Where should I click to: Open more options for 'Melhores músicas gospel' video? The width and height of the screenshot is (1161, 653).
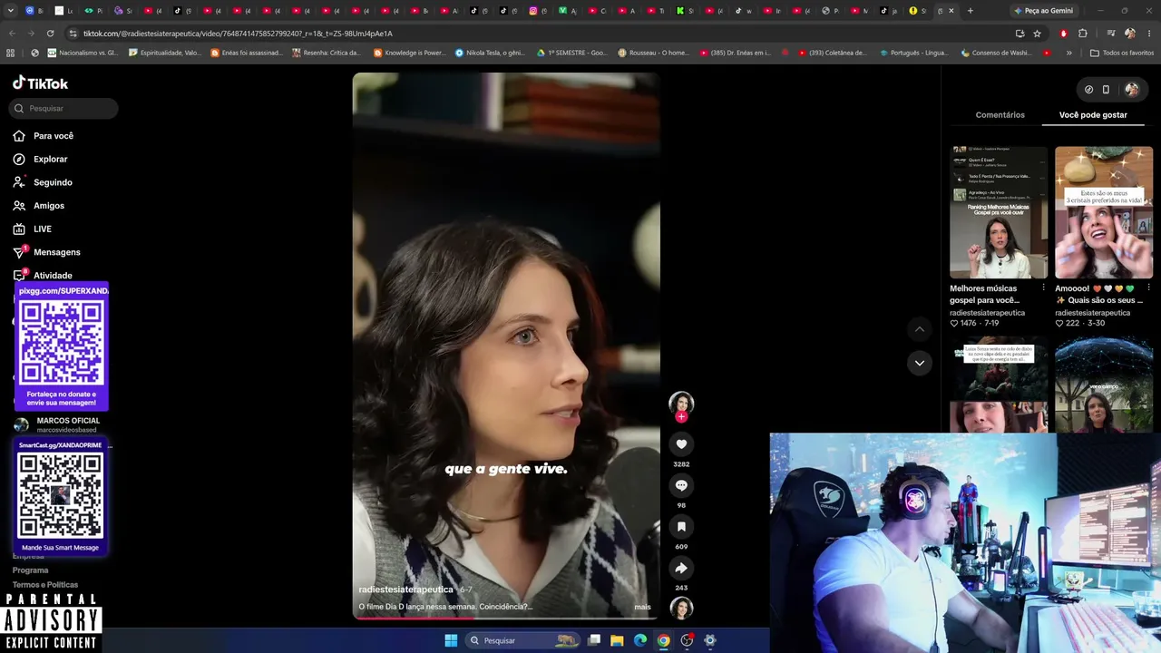1043,288
